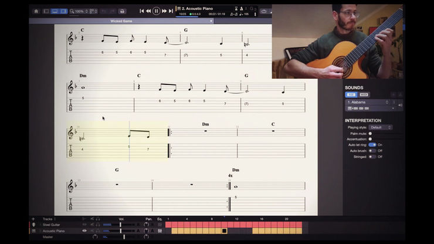The height and width of the screenshot is (244, 434).
Task: Close the Wicked Game tab
Action: tap(211, 21)
